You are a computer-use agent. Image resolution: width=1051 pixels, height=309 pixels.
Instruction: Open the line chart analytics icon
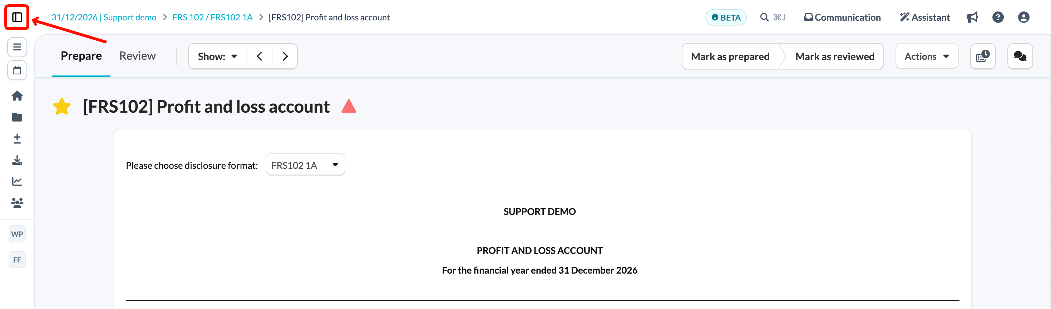(17, 181)
